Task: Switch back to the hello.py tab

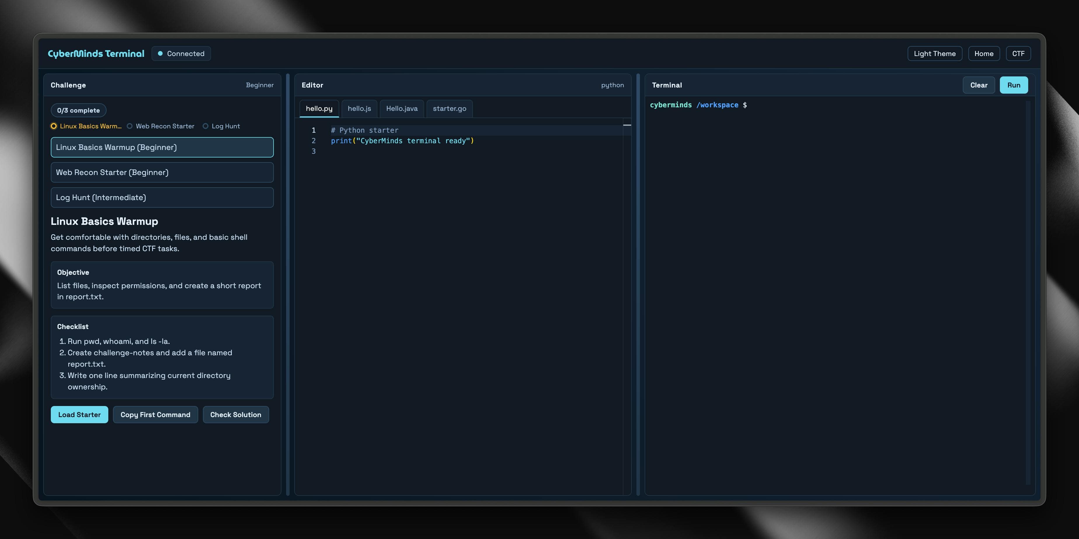Action: (x=319, y=108)
